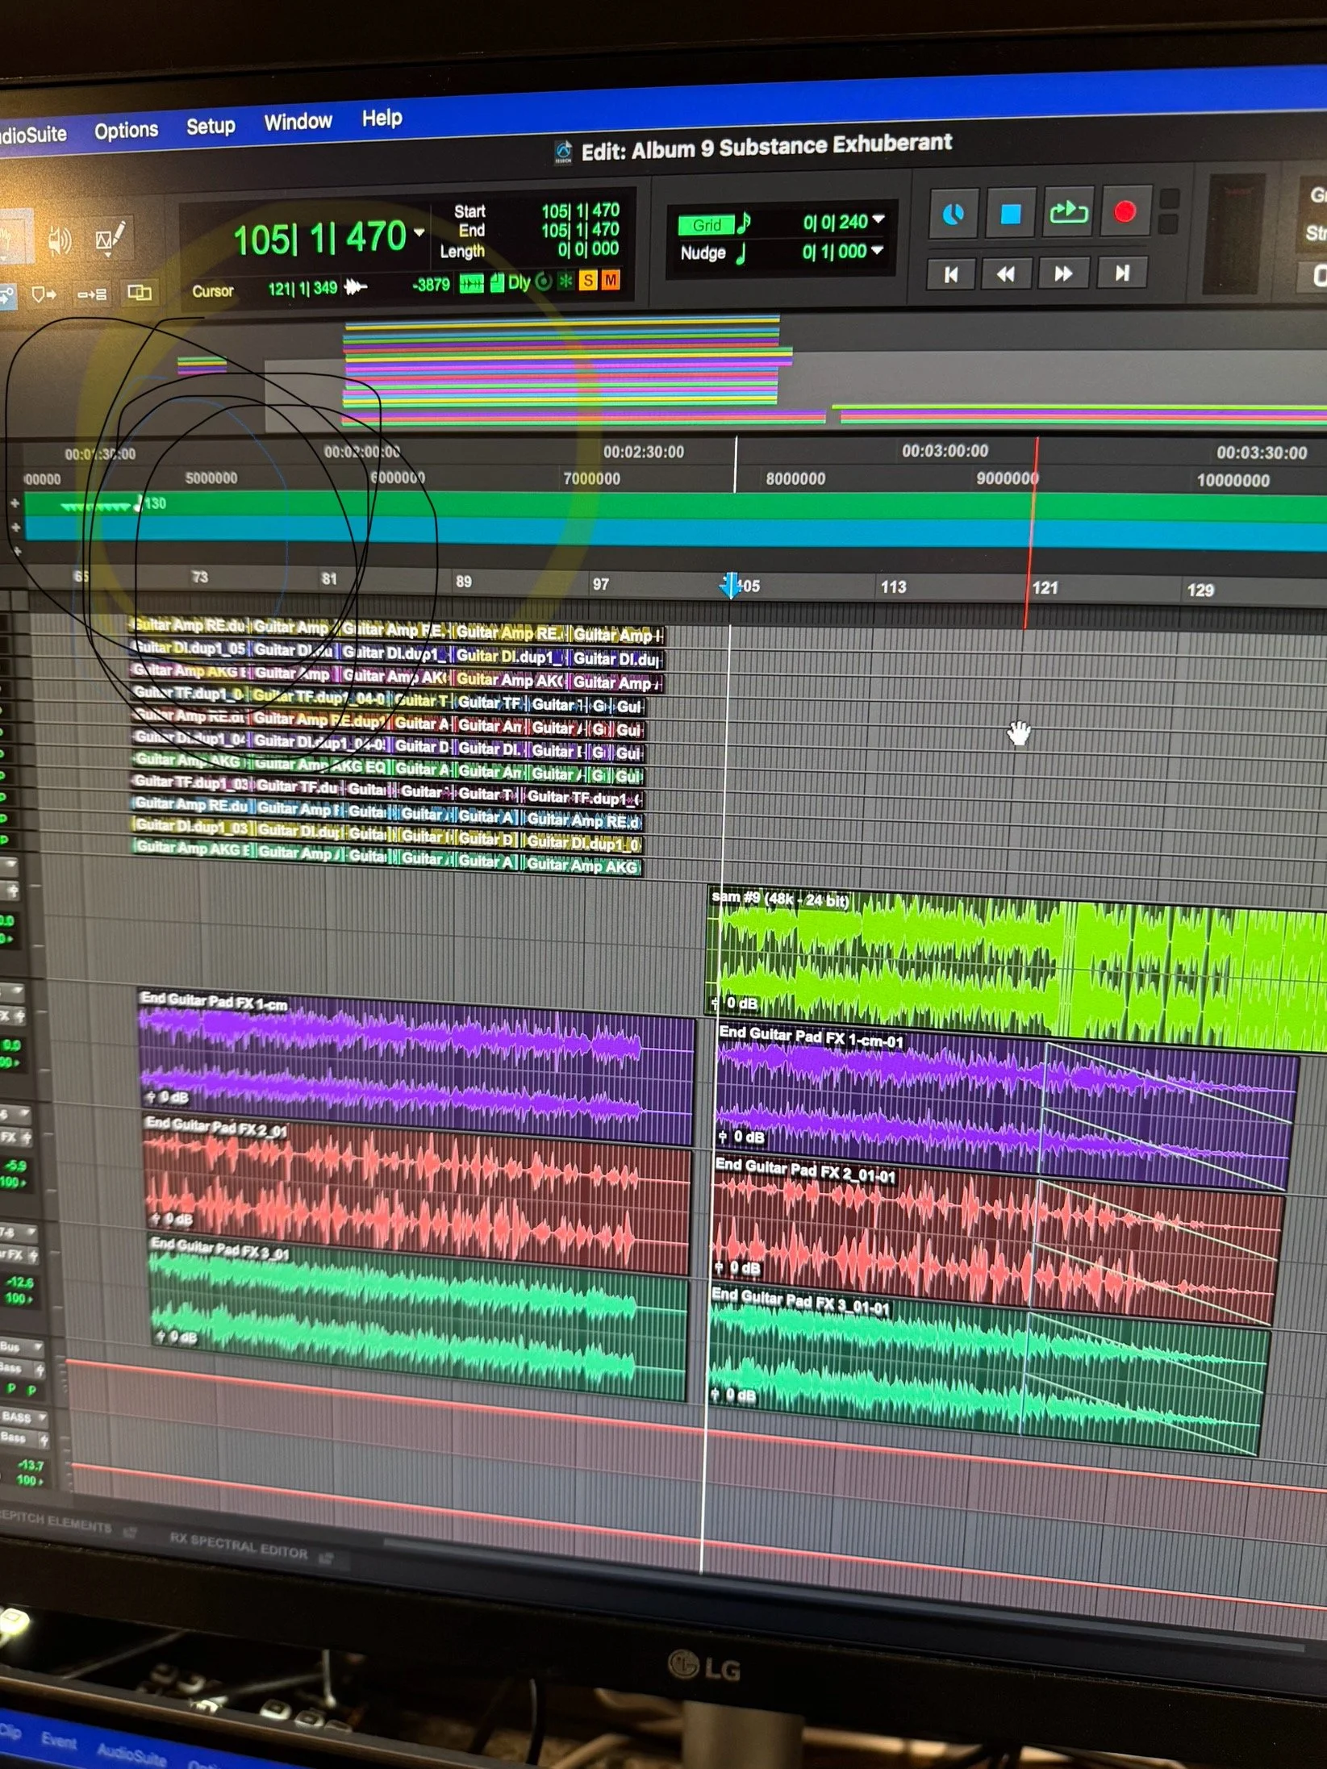Screen dimensions: 1327x1769
Task: Click the blue playhead marker at bar 105
Action: click(x=729, y=586)
